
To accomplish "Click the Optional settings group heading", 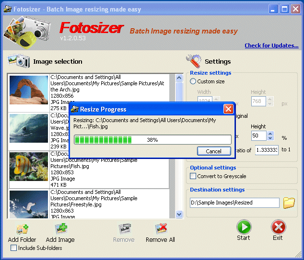I will 213,168.
